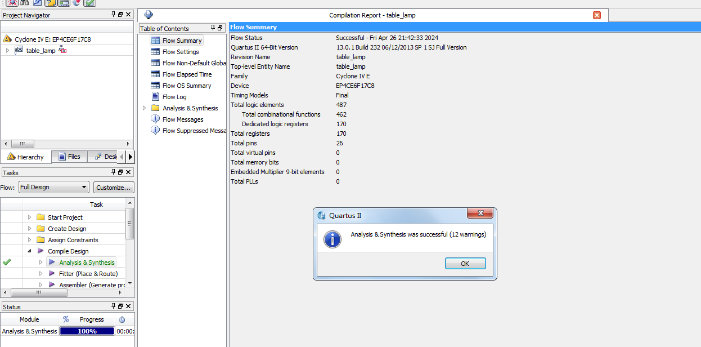Click the Project Navigator horizontal scrollbar thumb
Screen dimensions: 701x347
click(23, 144)
